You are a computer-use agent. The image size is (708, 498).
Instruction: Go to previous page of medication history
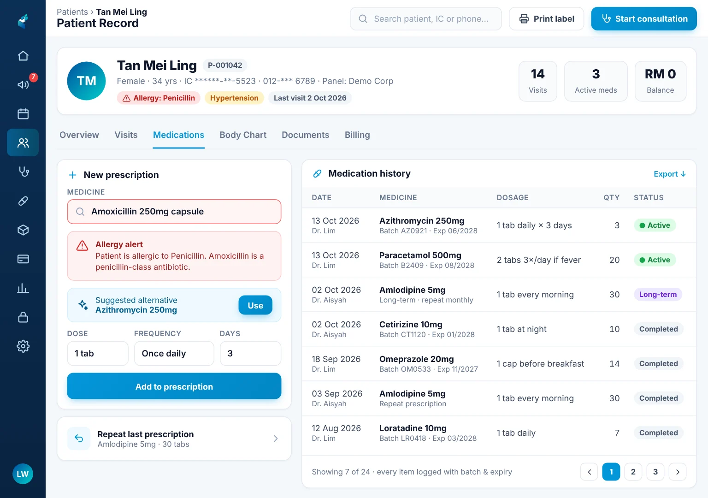(589, 472)
